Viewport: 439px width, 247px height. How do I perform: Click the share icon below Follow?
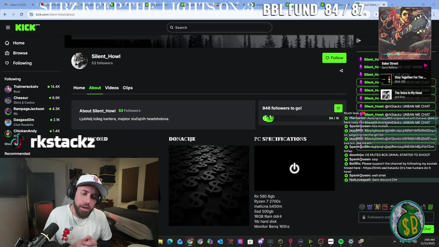341,71
